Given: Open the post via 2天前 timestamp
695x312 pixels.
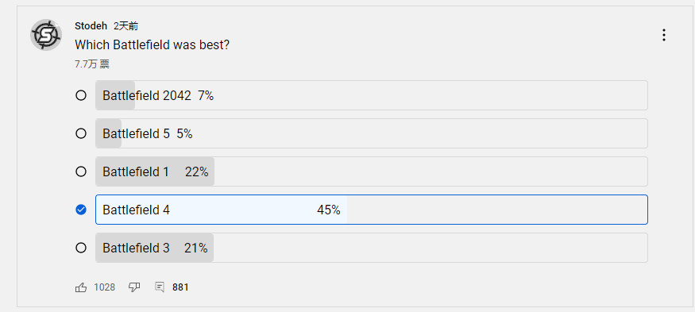Looking at the screenshot, I should [125, 26].
